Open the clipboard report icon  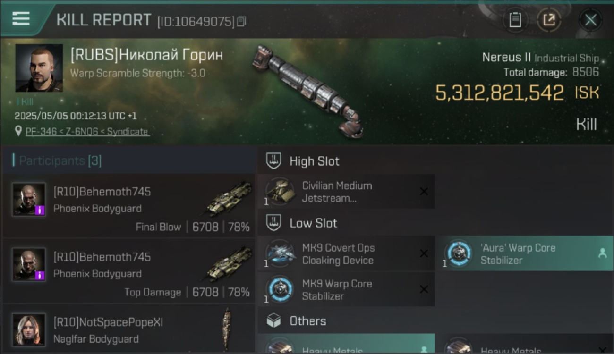(515, 20)
